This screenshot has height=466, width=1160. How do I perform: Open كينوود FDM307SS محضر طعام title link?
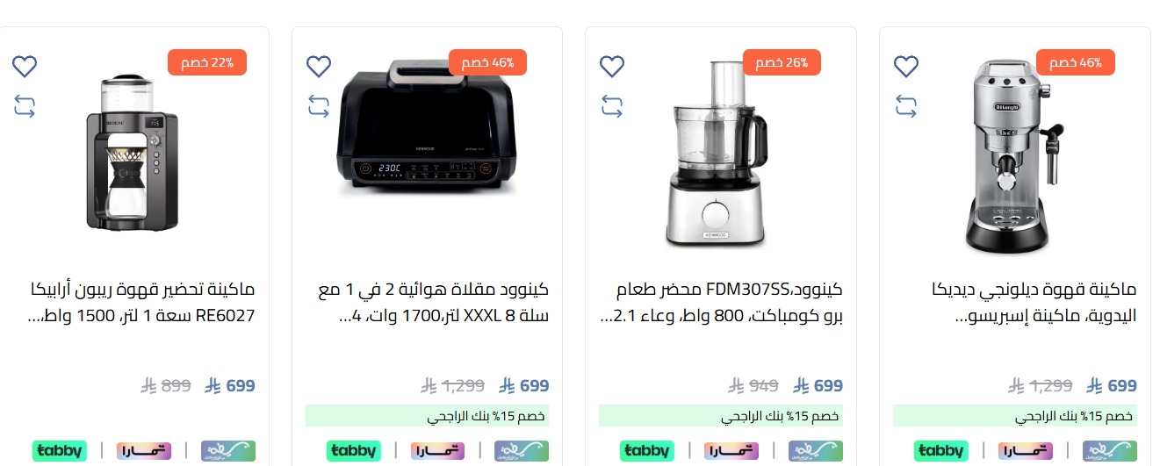(721, 302)
